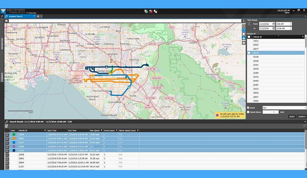Uncheck the Event checkbox
Viewport: 307px width, 178px height.
point(248,108)
